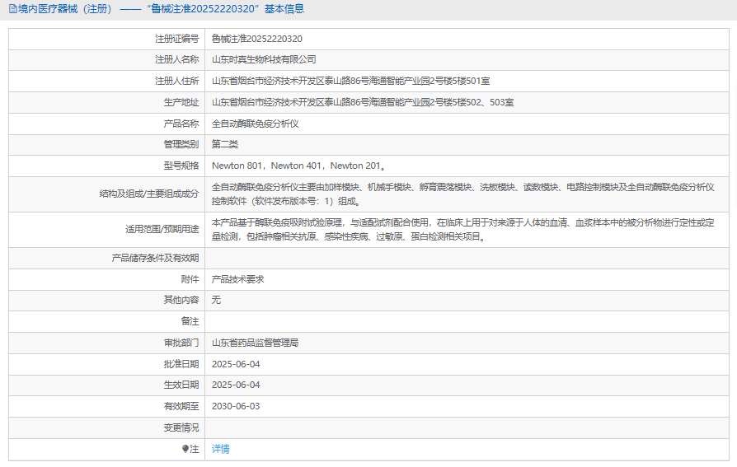Click the 型号规格 label
The width and height of the screenshot is (737, 467).
click(x=181, y=166)
